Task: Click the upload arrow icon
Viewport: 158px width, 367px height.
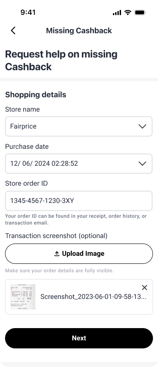Action: point(57,254)
